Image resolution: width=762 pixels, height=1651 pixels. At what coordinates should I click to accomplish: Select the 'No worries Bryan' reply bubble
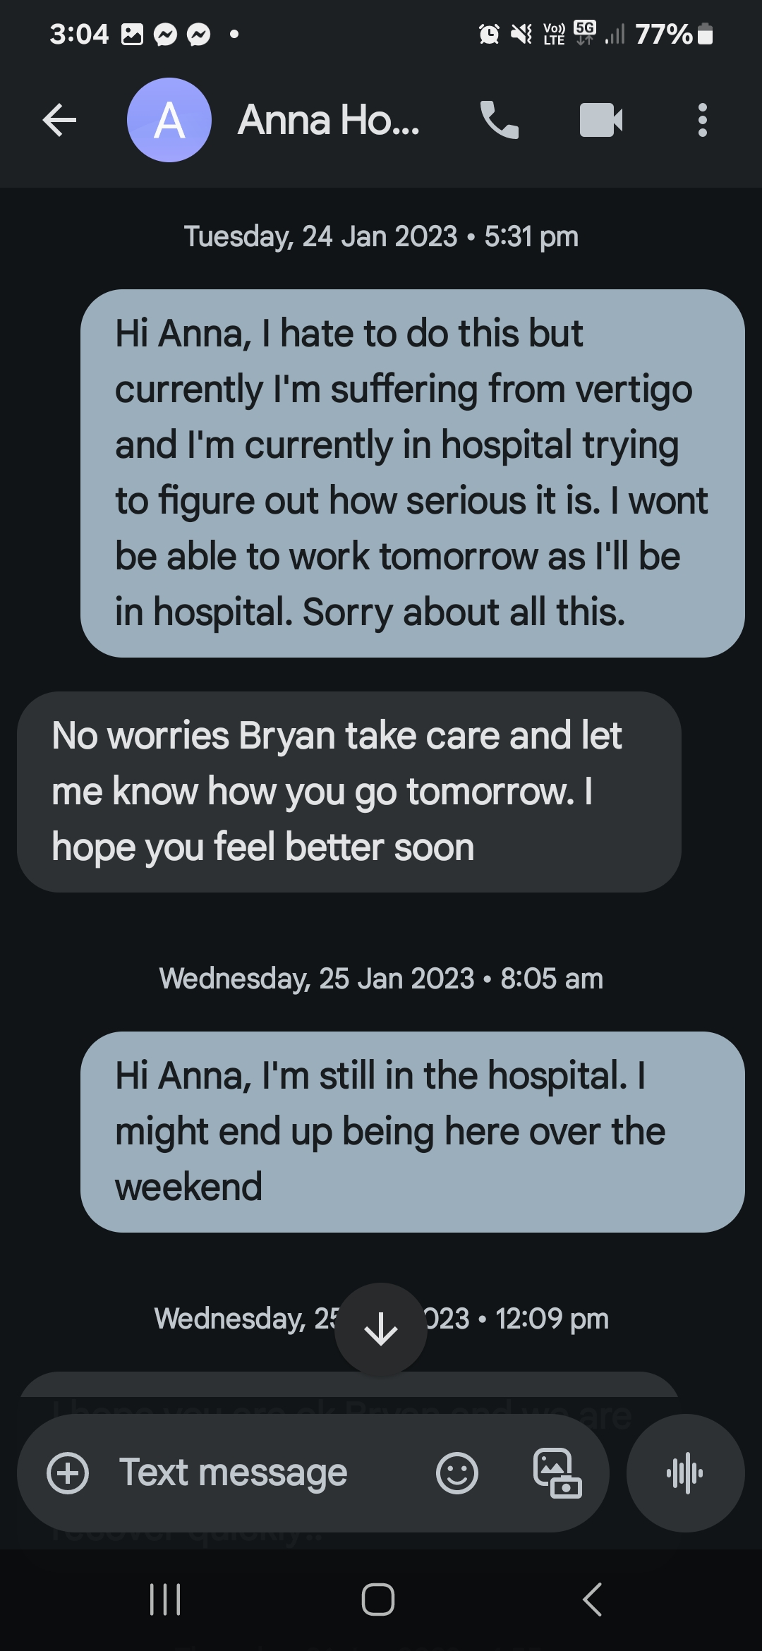(349, 792)
